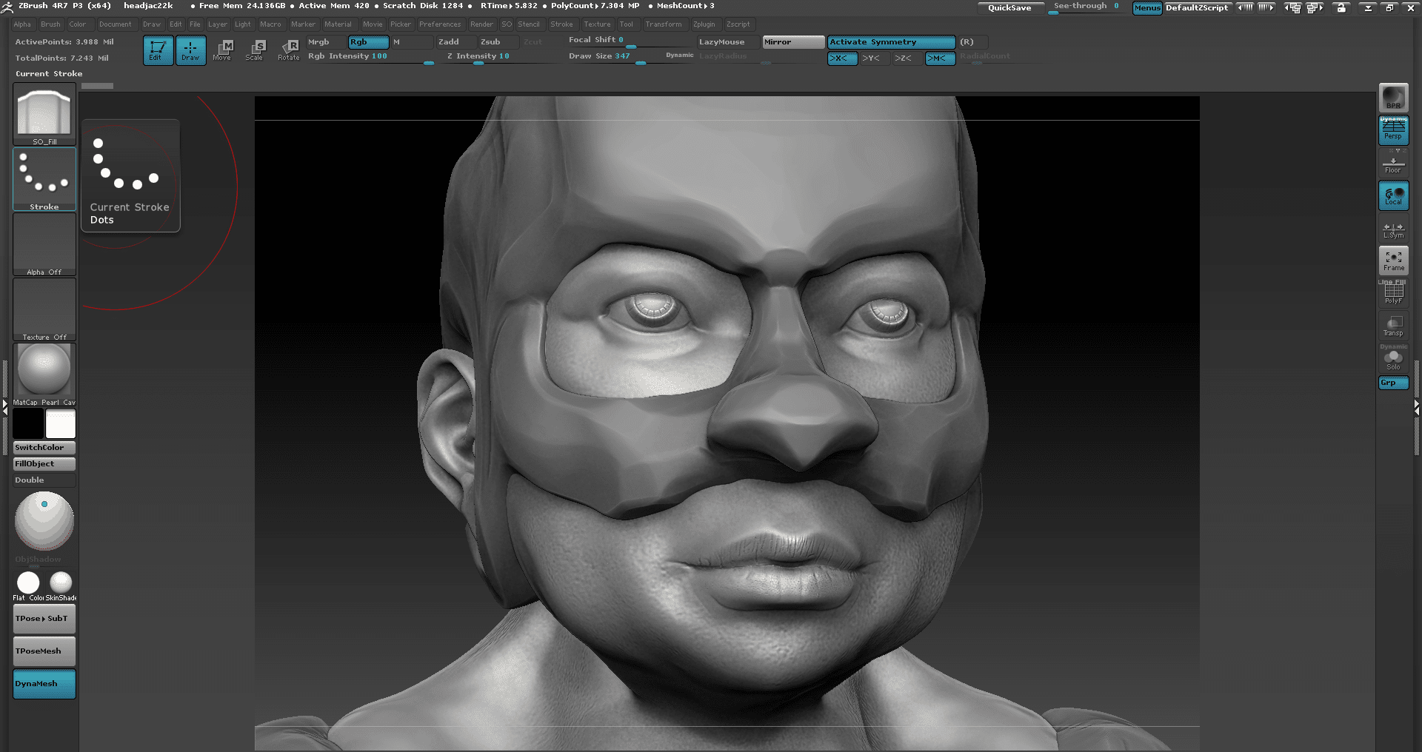Click the SwitchColor control
The height and width of the screenshot is (752, 1422).
pos(44,447)
